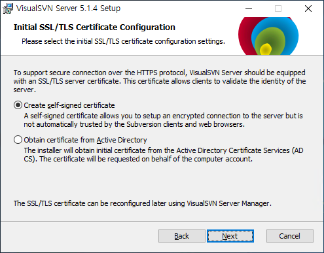This screenshot has height=253, width=324.
Task: Click the self-signed certificate description text
Action: click(163, 120)
